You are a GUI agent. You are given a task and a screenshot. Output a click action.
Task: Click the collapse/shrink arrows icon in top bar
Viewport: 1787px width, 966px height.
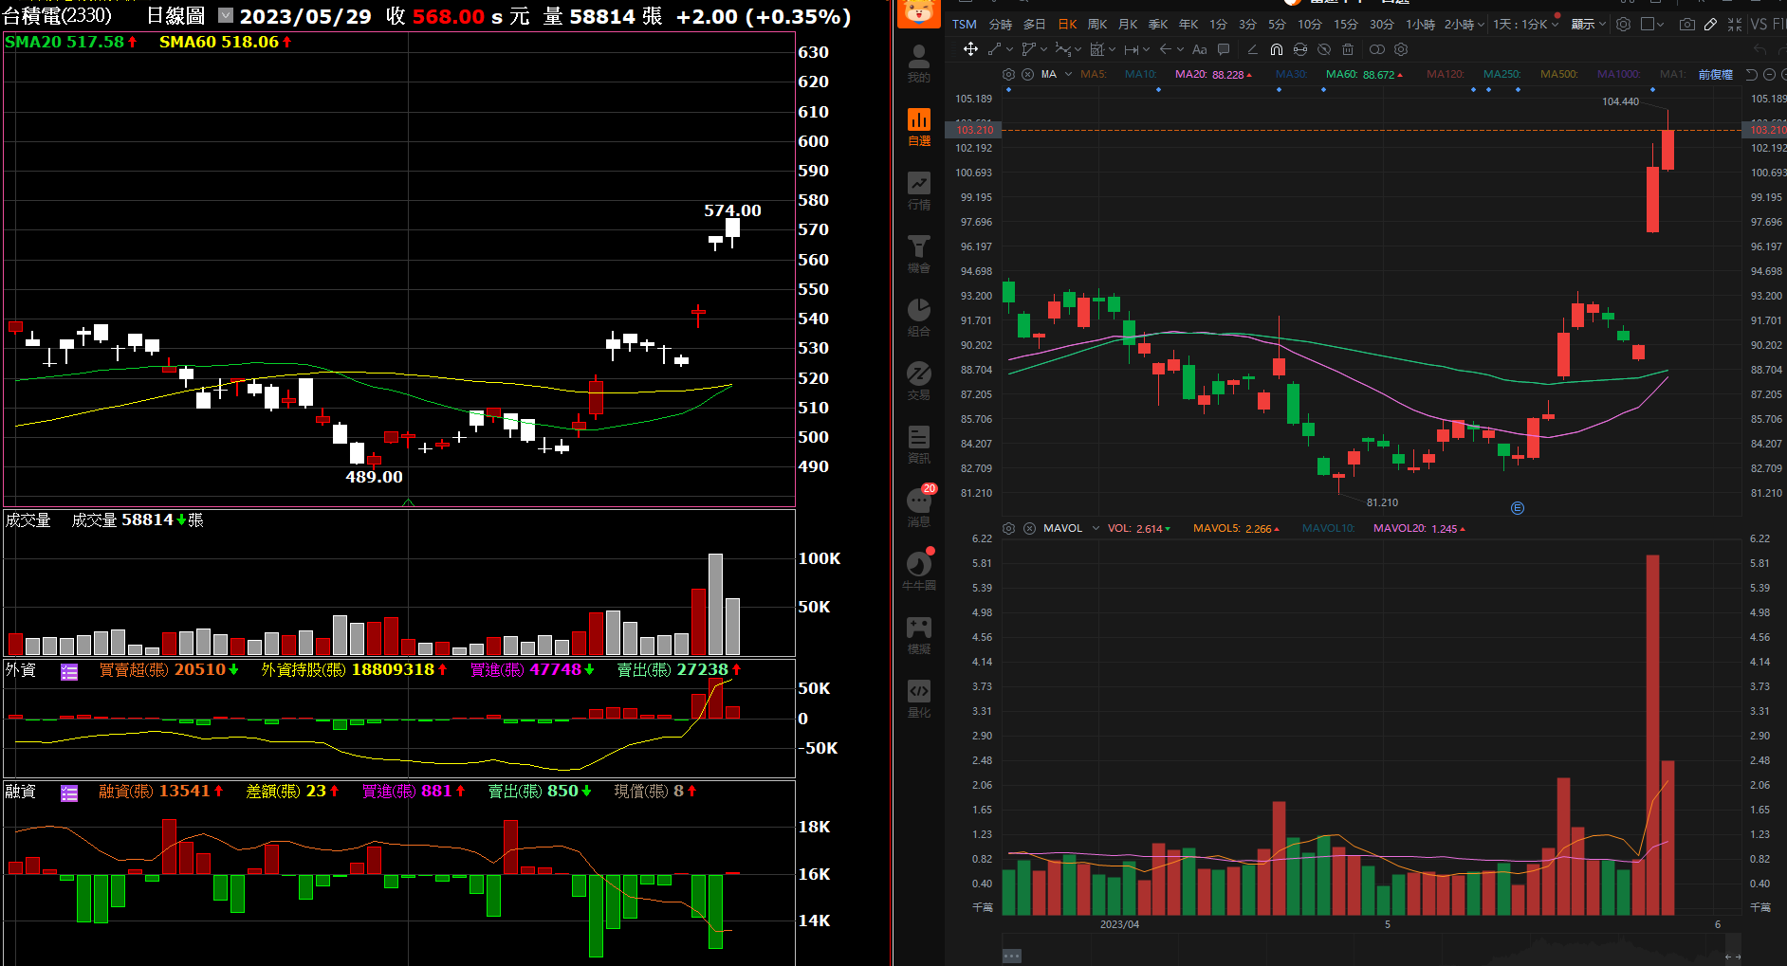(x=1735, y=24)
